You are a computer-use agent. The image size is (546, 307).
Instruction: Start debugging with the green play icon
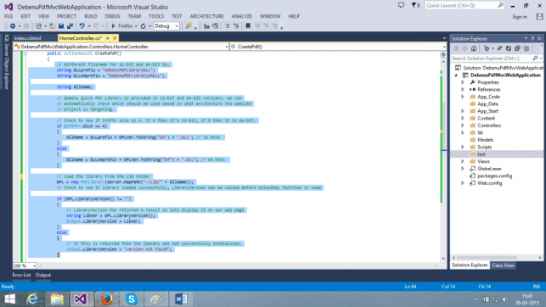pyautogui.click(x=113, y=26)
